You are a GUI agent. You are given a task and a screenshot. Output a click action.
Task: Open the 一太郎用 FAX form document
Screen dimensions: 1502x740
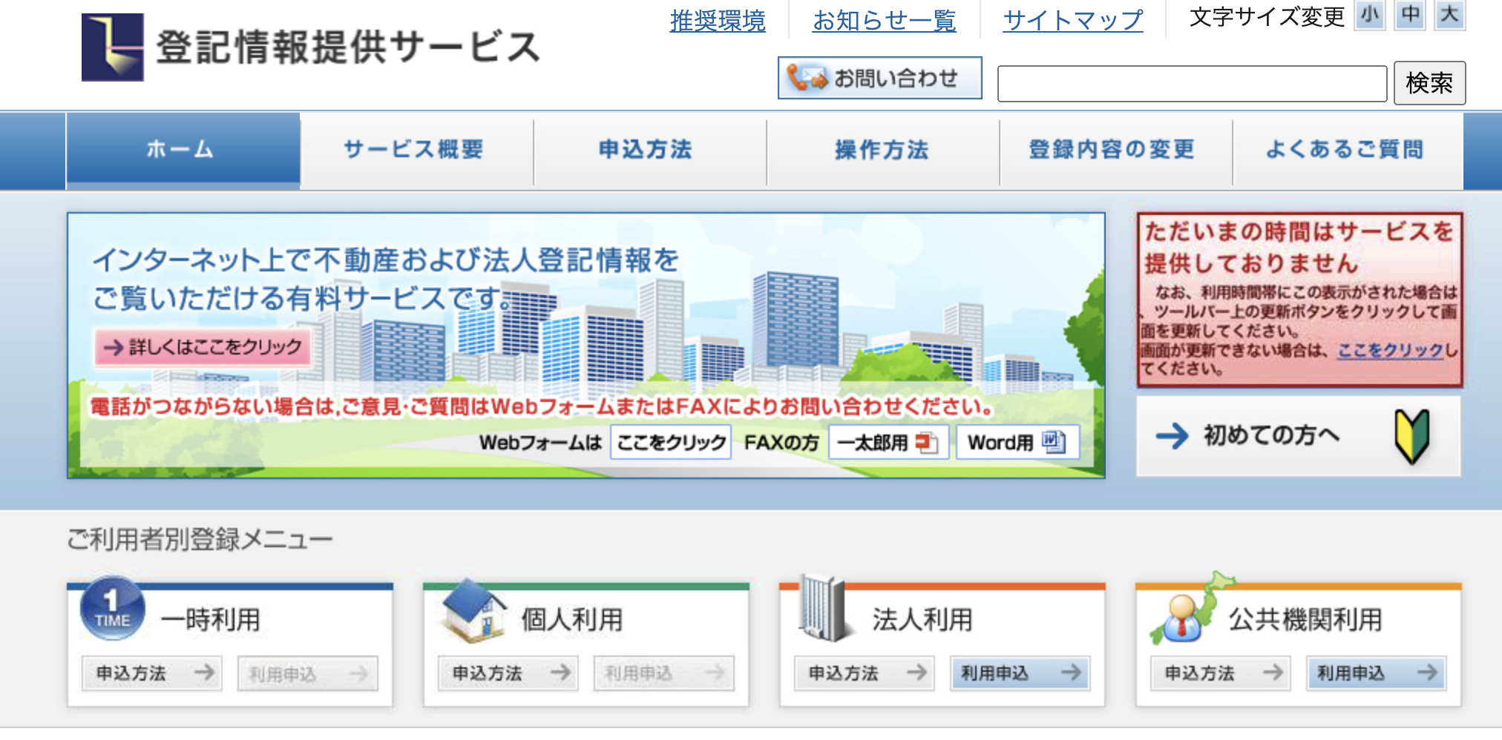[x=888, y=443]
